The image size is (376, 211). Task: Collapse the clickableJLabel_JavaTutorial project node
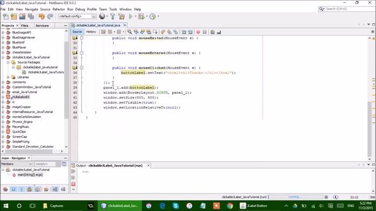3,57
